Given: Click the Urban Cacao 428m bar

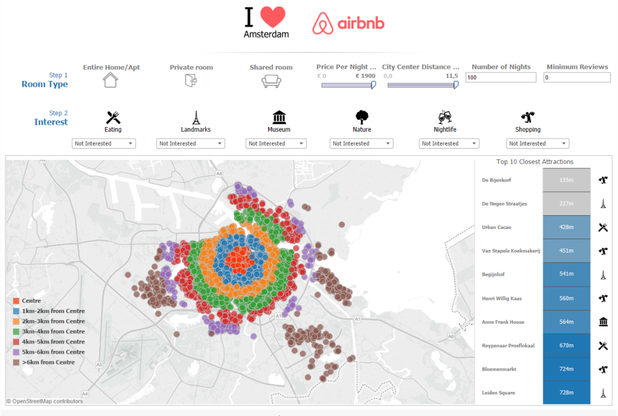Looking at the screenshot, I should (x=566, y=227).
